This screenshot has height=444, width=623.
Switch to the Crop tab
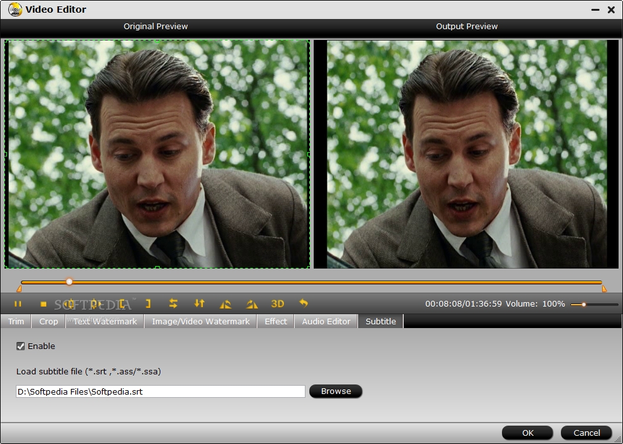(x=48, y=321)
